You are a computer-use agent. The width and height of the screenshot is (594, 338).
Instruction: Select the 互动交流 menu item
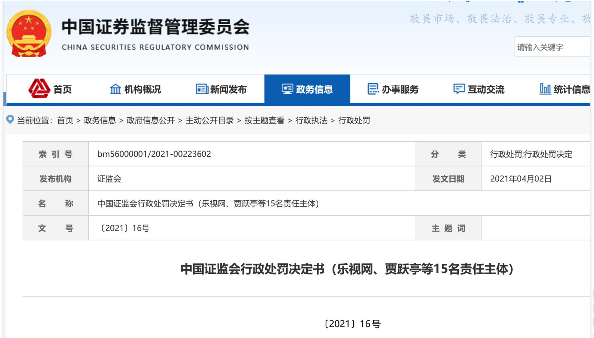[x=486, y=89]
